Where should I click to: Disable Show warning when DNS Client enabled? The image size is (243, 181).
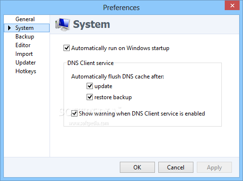pos(74,114)
